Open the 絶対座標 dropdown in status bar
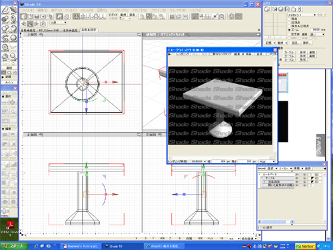 [x=249, y=239]
